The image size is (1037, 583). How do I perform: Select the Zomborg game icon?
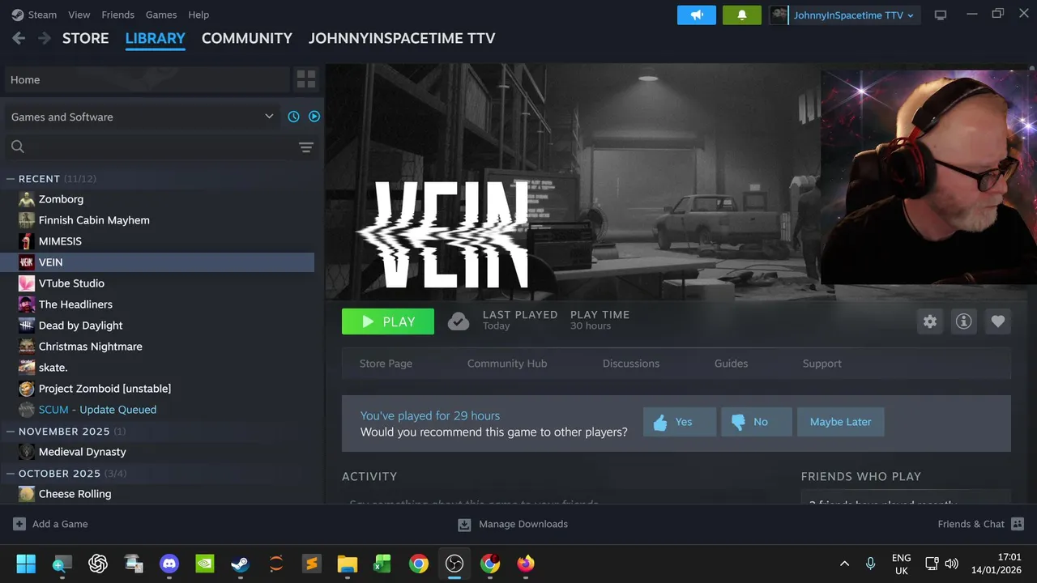(x=27, y=199)
